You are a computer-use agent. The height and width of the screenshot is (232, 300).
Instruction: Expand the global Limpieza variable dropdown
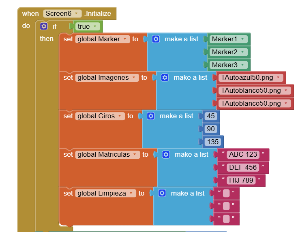(x=106, y=193)
